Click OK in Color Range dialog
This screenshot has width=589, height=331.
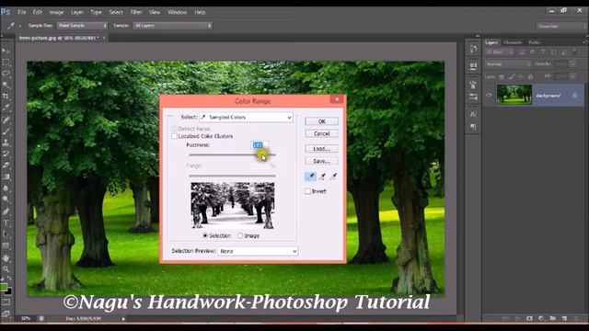321,121
